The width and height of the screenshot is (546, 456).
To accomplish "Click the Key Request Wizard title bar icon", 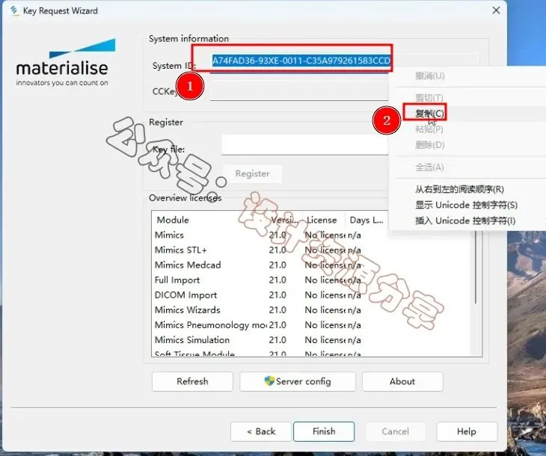I will 14,10.
